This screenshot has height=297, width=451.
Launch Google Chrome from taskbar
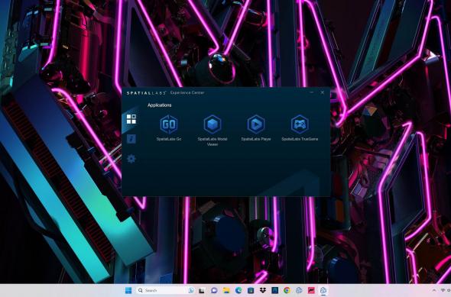point(287,291)
